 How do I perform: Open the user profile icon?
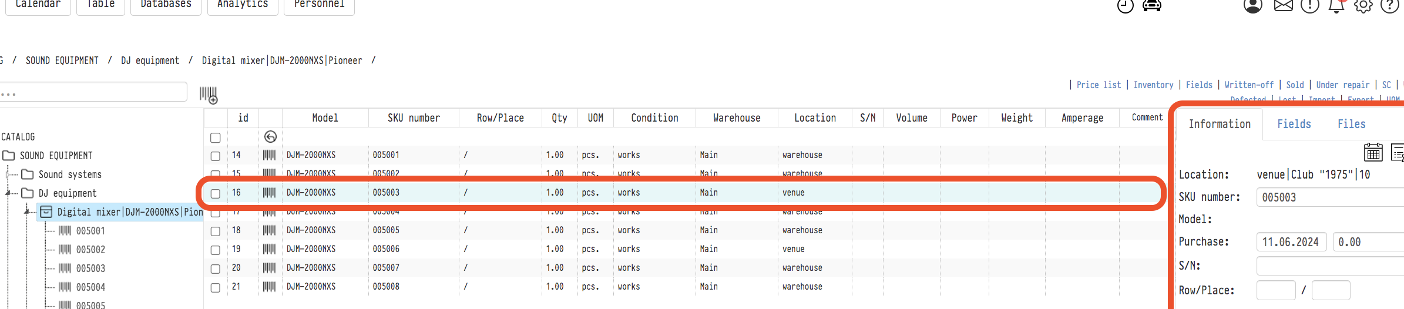[1252, 6]
